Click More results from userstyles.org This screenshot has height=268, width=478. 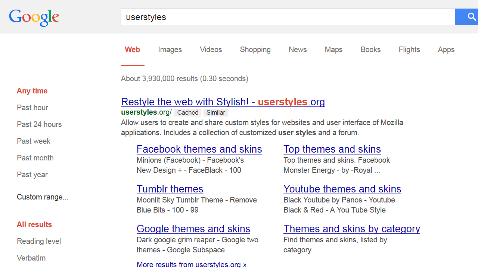pos(191,264)
